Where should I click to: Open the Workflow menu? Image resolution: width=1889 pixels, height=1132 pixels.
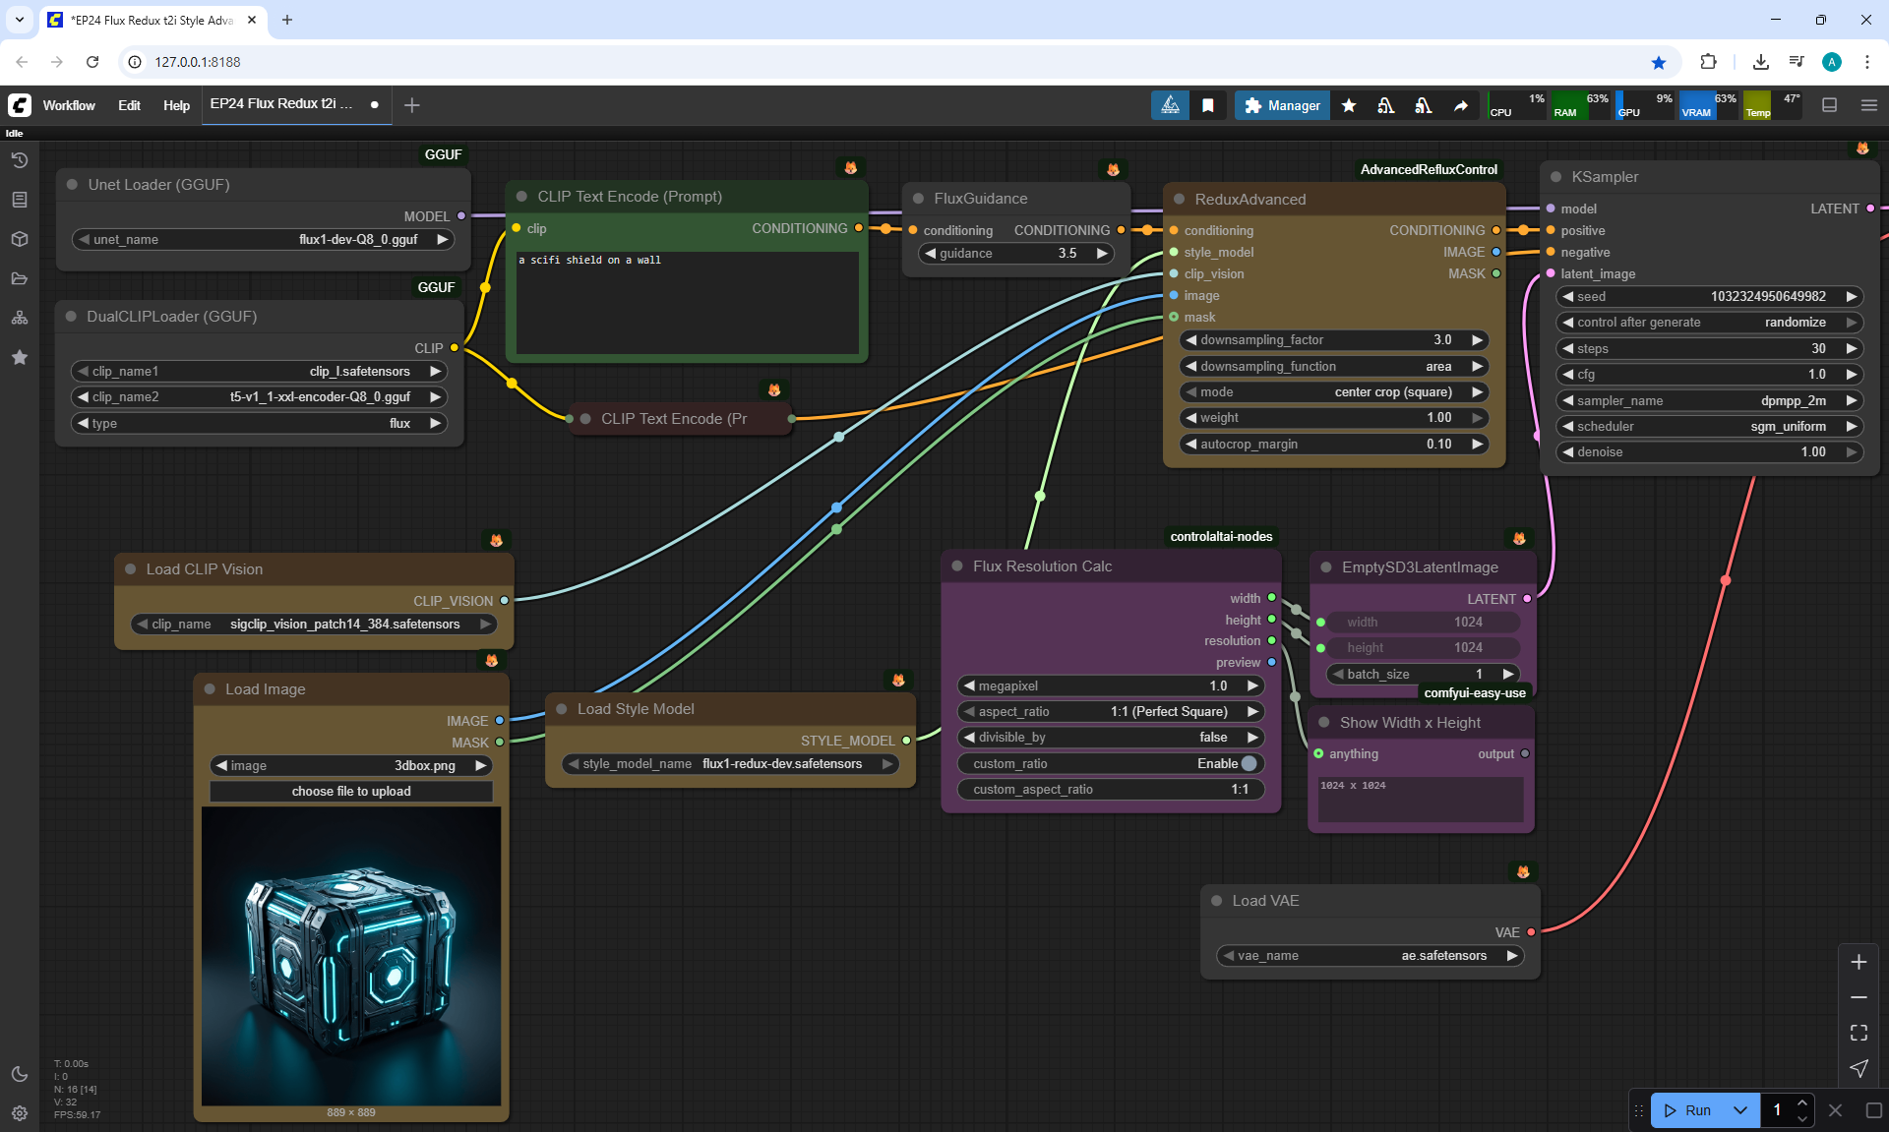[x=69, y=105]
